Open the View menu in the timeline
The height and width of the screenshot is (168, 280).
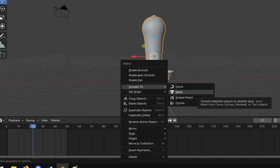click(x=44, y=120)
